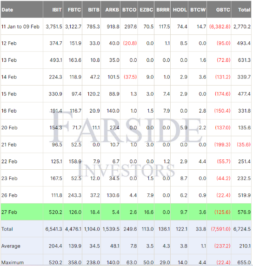Click the BTCO column header

coord(129,10)
